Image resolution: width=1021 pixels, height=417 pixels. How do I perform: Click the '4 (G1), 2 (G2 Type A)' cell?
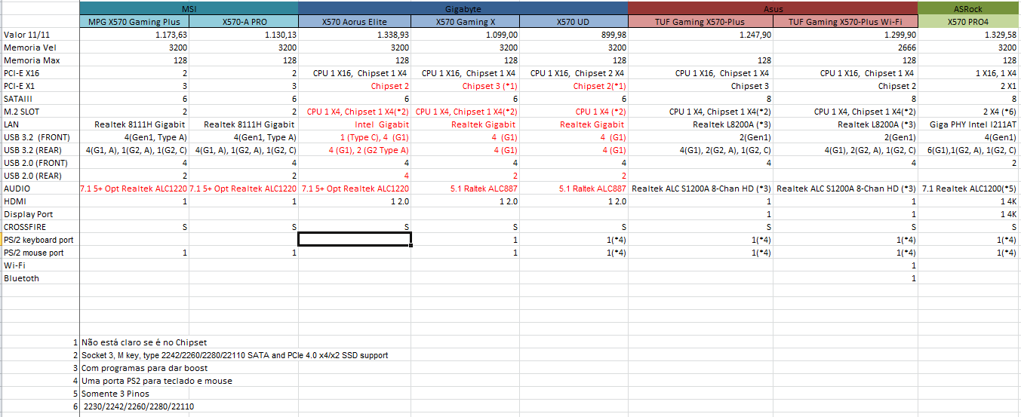tap(355, 150)
